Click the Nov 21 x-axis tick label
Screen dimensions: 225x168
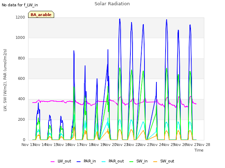(x=122, y=145)
